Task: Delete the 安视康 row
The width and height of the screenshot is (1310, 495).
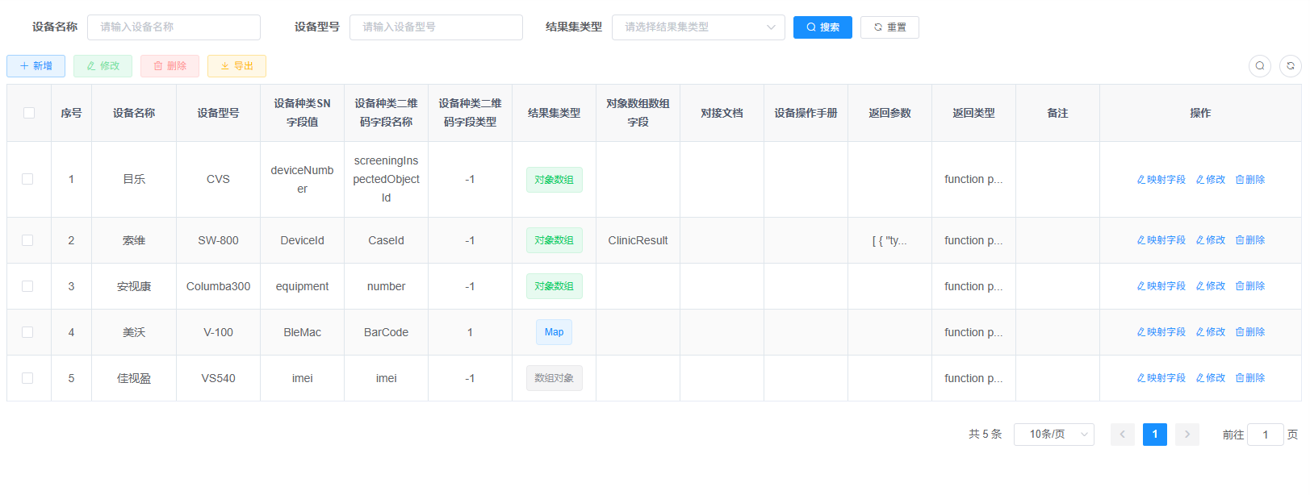Action: pos(1249,286)
